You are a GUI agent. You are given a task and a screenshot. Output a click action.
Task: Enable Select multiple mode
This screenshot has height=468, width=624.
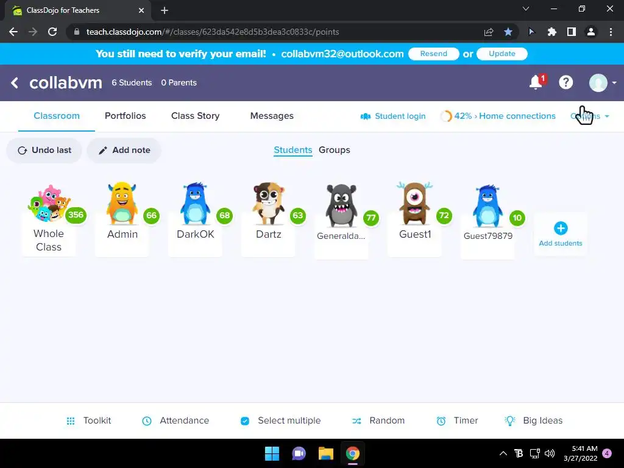point(280,420)
